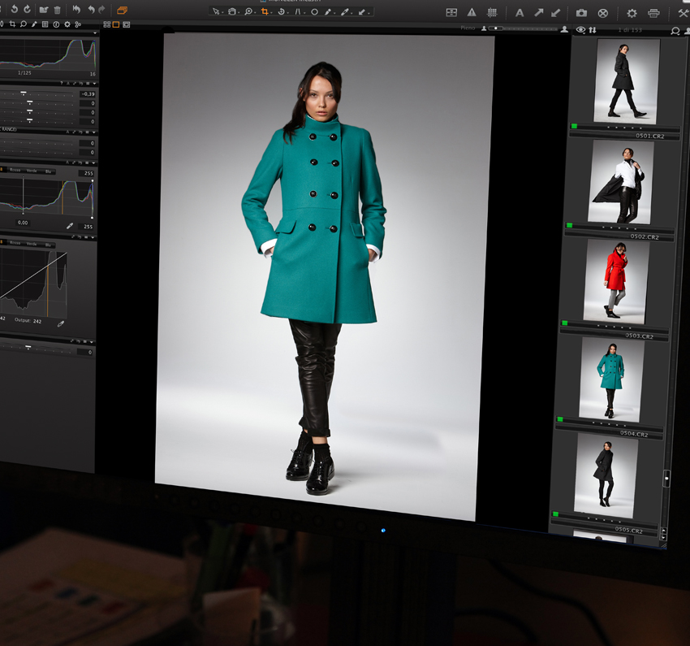This screenshot has width=690, height=646.
Task: Open the dynamic range panel menu arrow
Action: tap(94, 132)
